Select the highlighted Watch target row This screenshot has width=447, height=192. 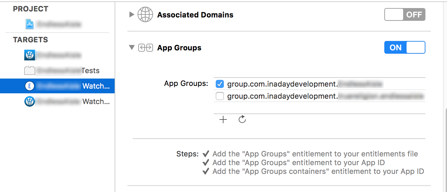click(x=67, y=86)
